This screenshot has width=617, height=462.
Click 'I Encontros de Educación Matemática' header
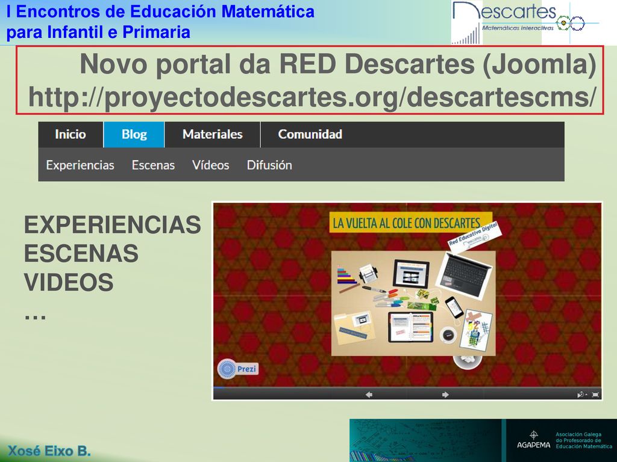pos(160,11)
